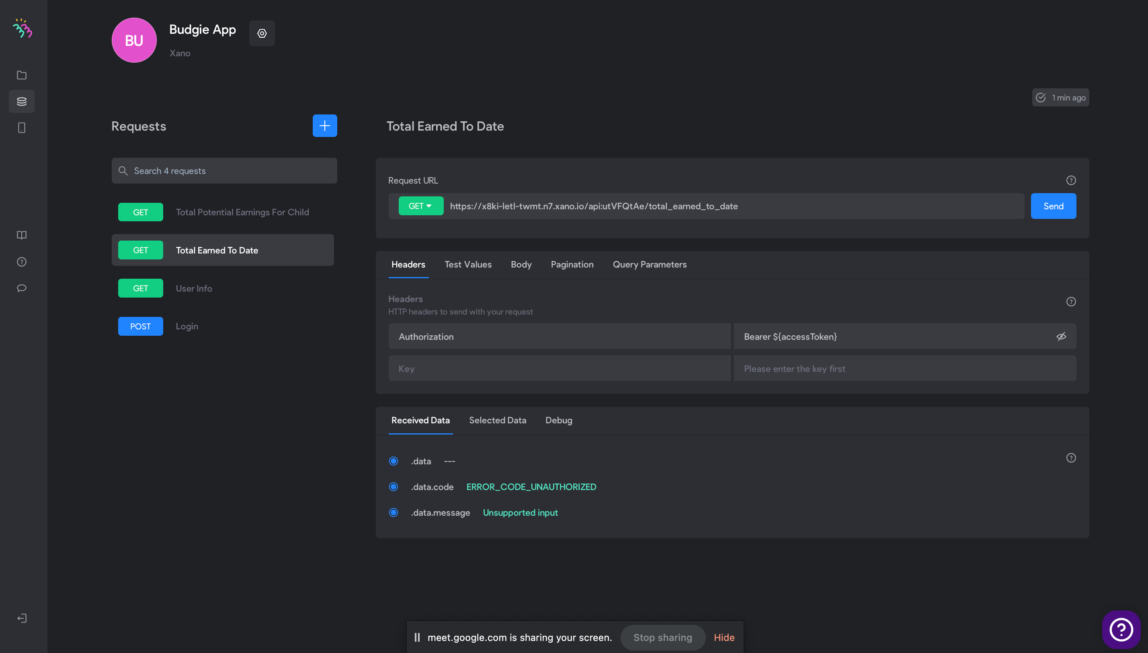Focus the Search 4 requests field

point(224,170)
